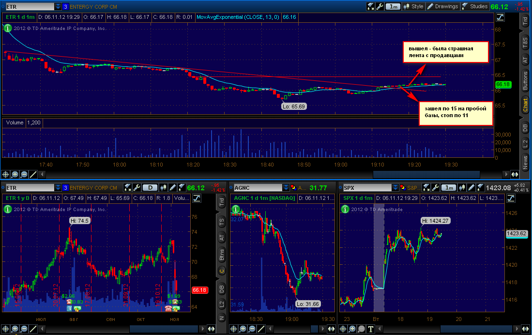
Task: Click the AGNC symbol input field
Action: tap(258, 188)
